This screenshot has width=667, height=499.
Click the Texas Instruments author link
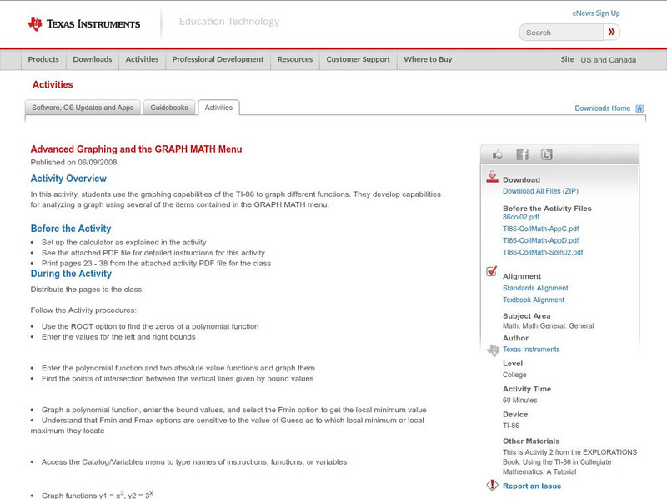(x=531, y=350)
